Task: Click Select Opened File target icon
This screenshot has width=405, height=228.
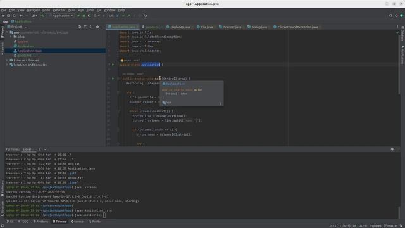Action: 79,27
